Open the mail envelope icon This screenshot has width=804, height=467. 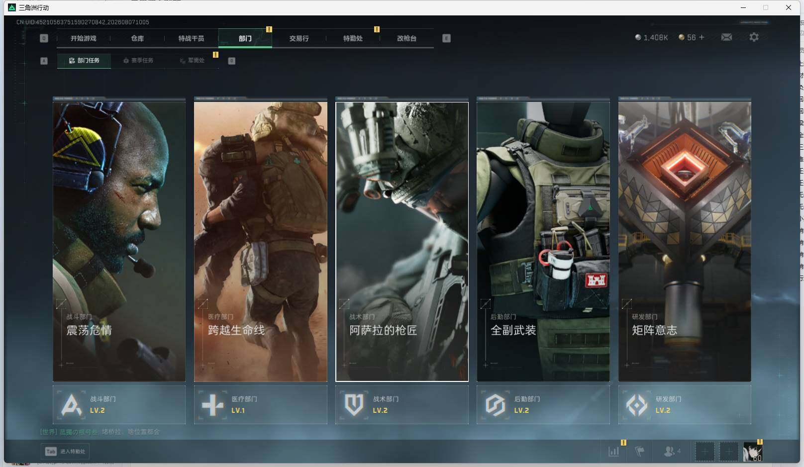(x=726, y=37)
